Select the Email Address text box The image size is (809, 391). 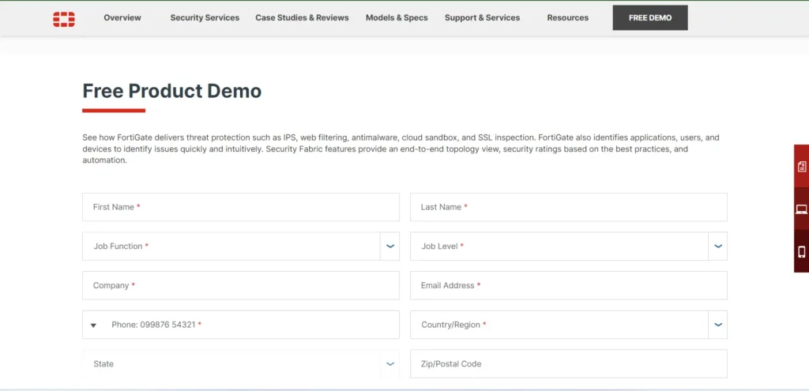tap(568, 286)
